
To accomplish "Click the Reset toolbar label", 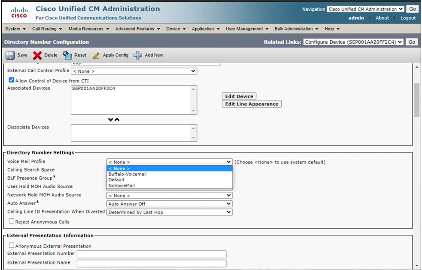I will click(x=80, y=55).
